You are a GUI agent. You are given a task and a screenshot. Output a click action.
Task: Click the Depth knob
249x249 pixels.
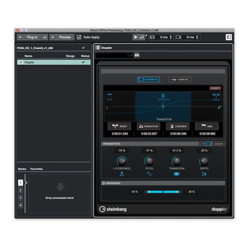tap(204, 161)
